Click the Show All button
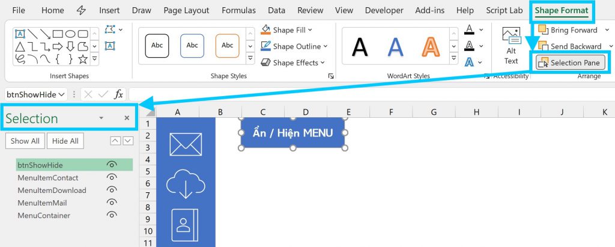Image resolution: width=615 pixels, height=247 pixels. coord(25,141)
